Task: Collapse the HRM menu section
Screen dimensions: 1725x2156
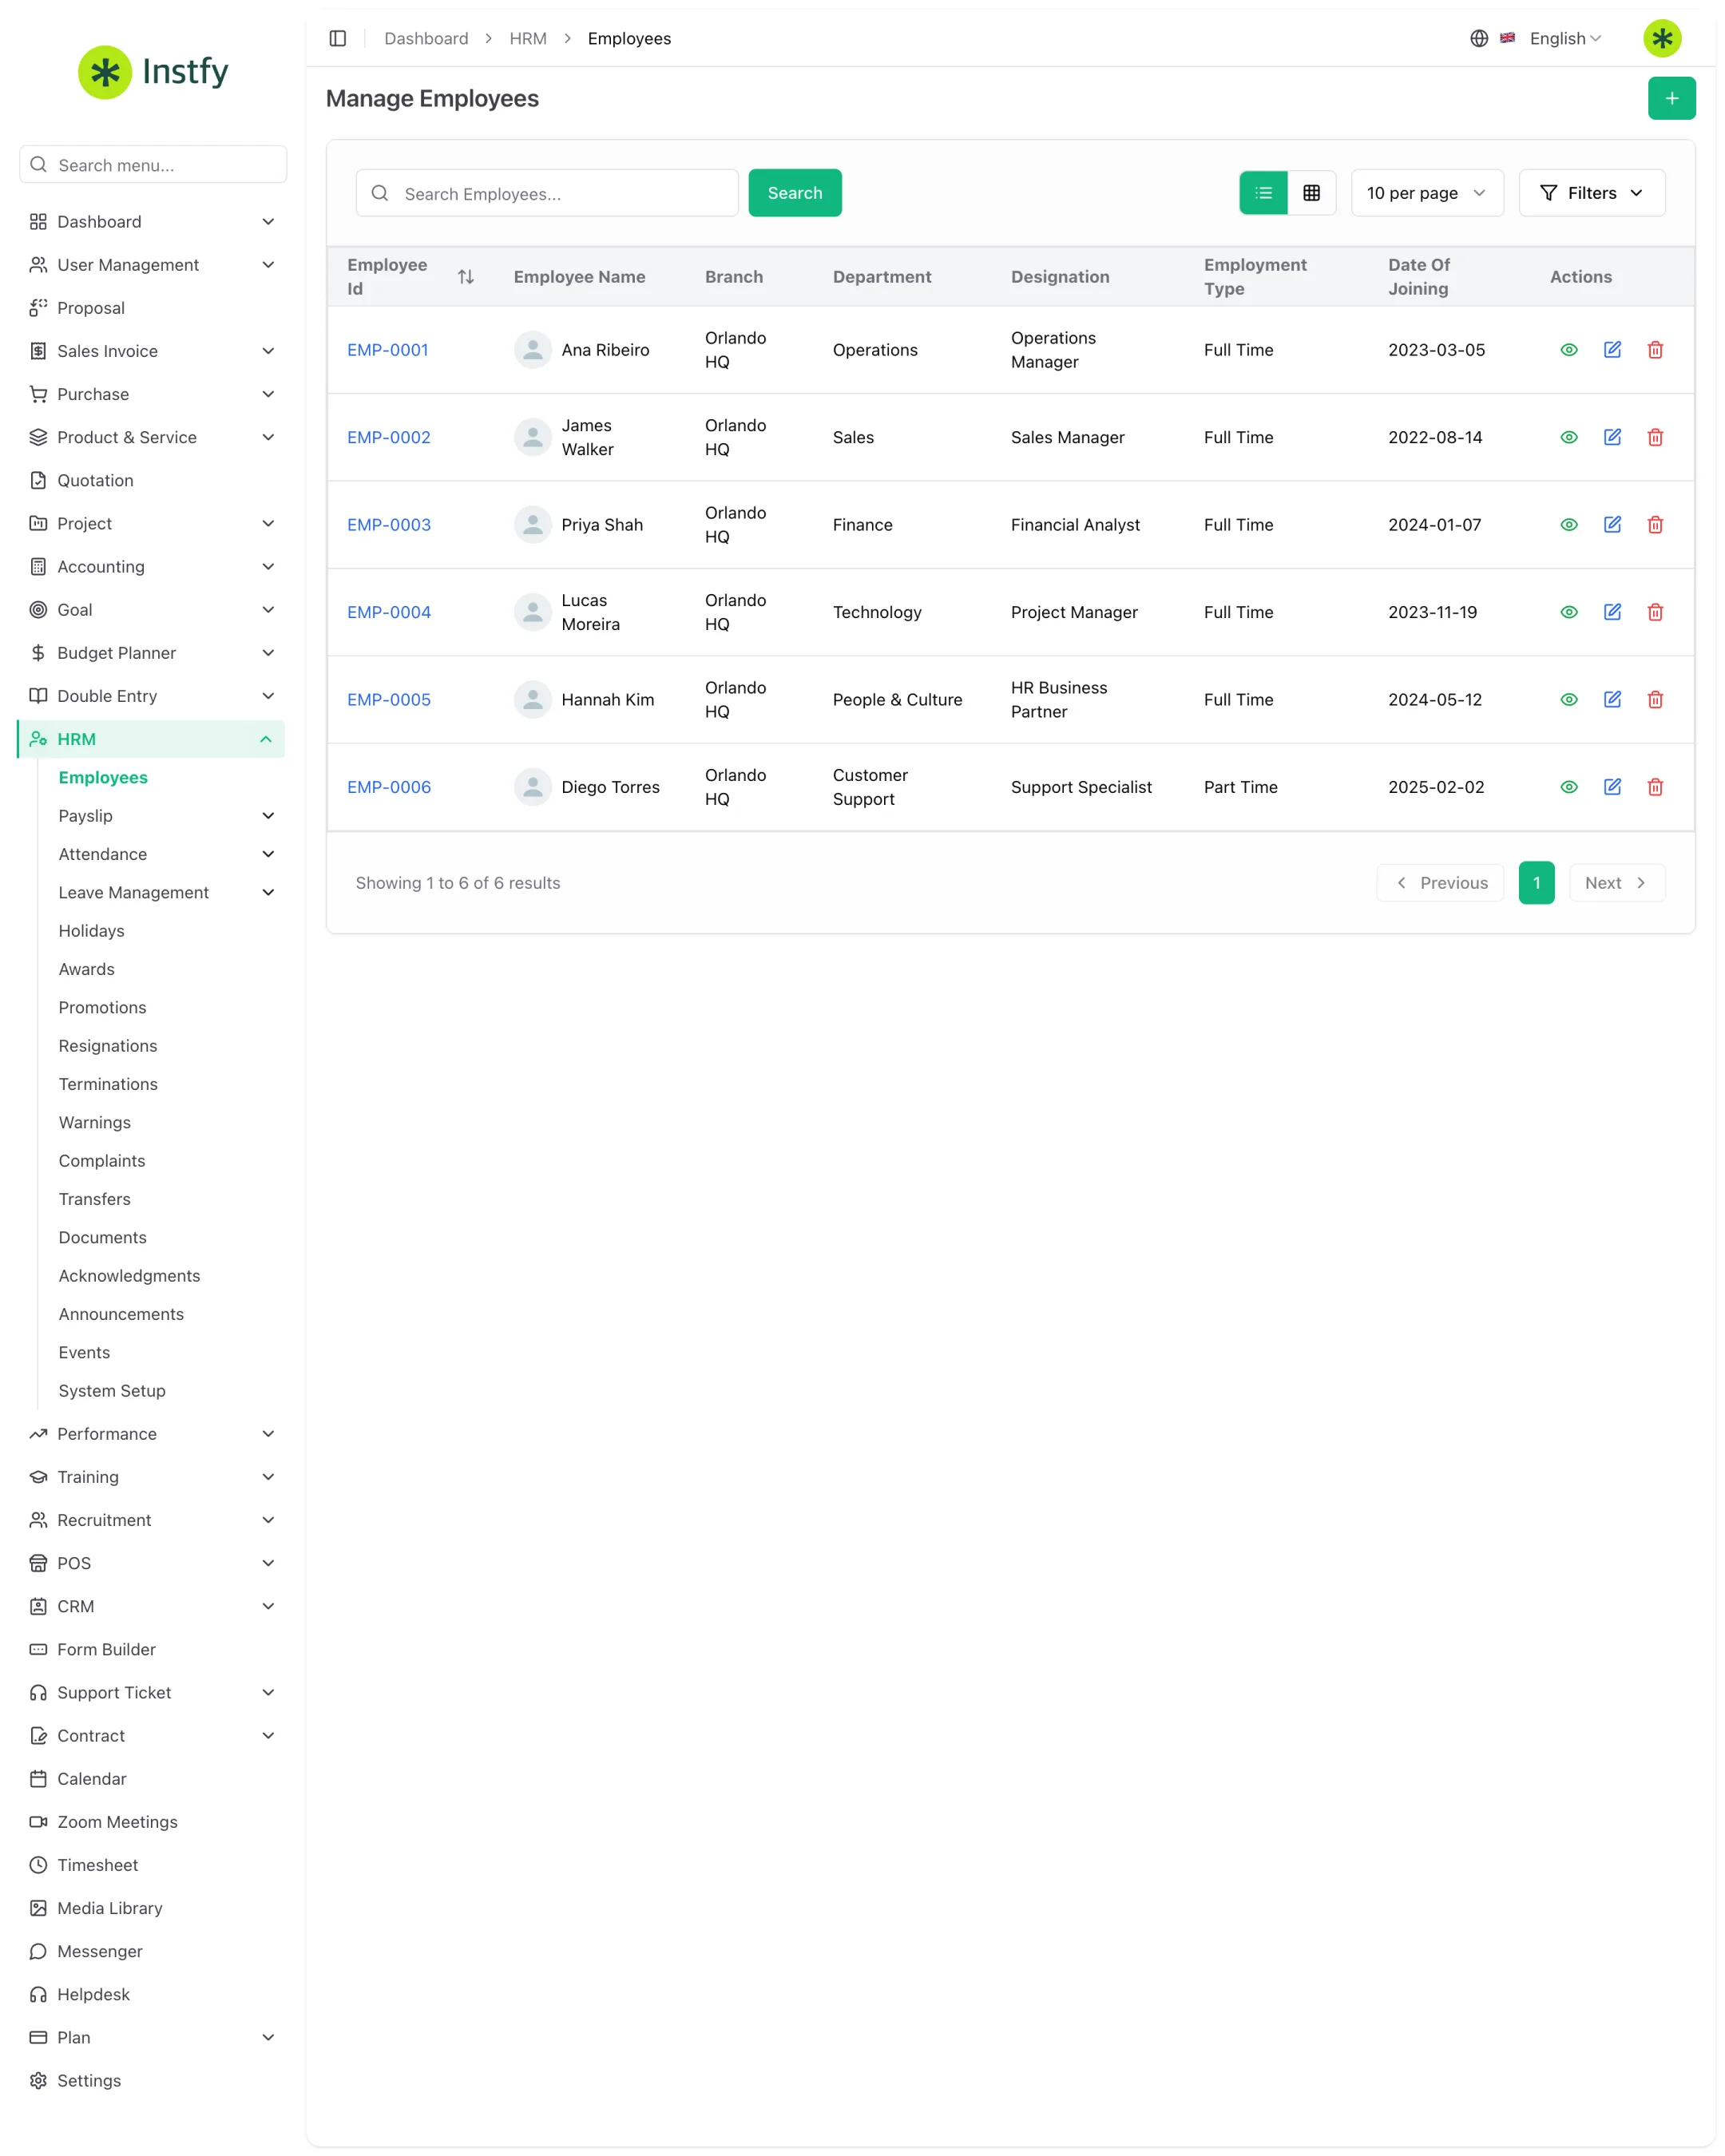Action: [151, 739]
